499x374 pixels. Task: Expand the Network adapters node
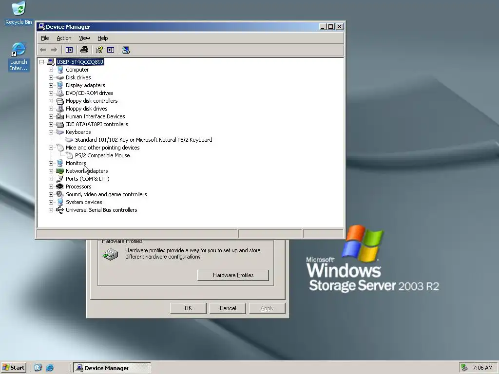(x=51, y=171)
